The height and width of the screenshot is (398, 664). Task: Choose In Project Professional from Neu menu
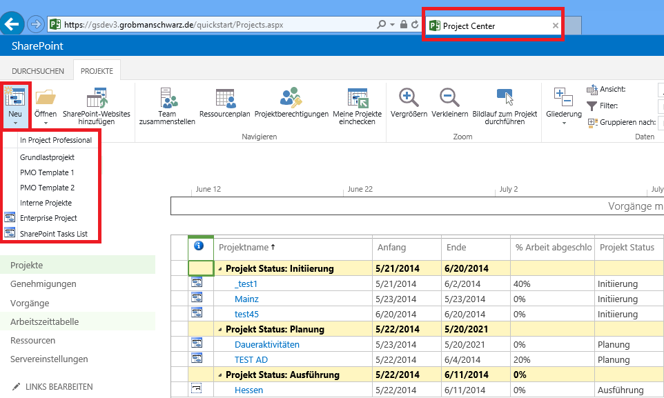(56, 140)
